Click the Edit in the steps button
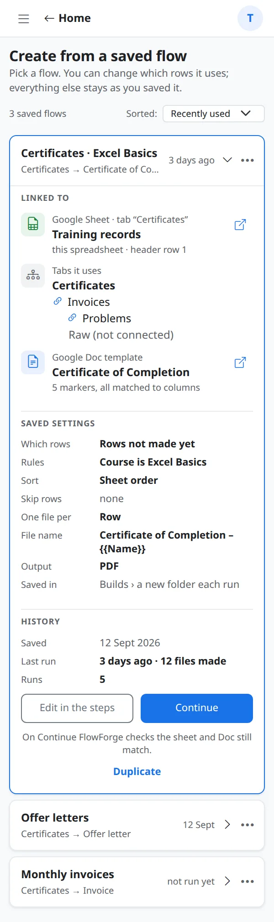 [77, 708]
